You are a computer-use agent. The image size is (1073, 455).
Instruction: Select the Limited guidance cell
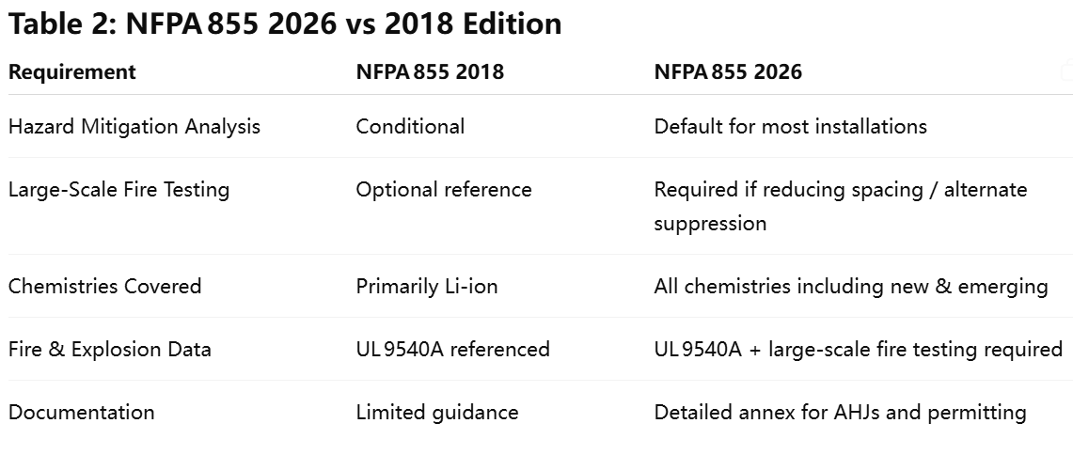pos(436,413)
